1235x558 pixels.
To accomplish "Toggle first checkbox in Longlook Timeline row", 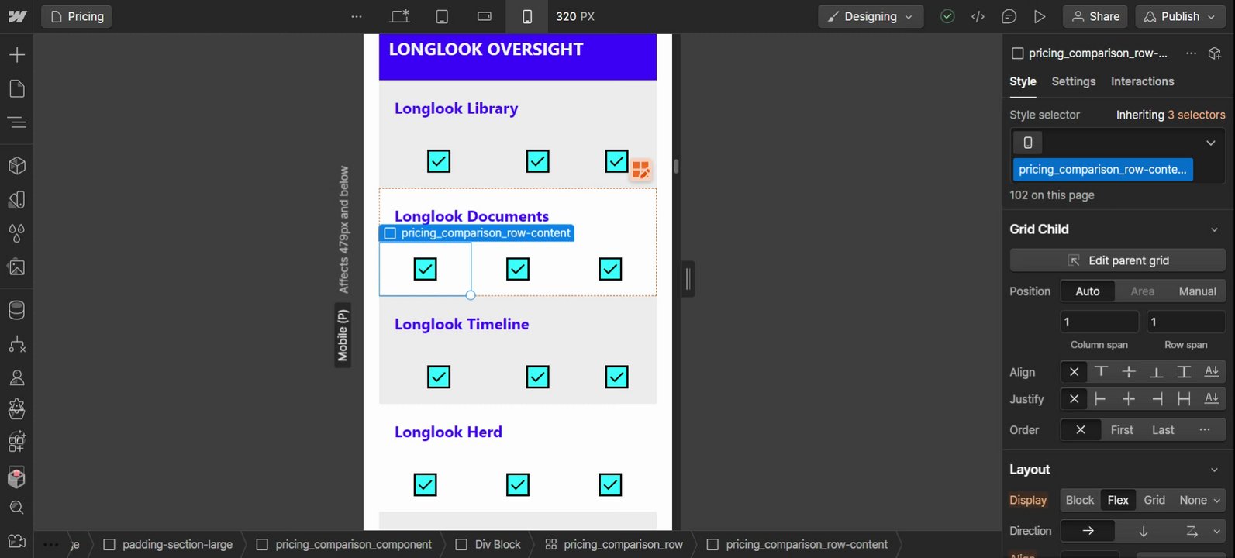I will pos(439,377).
